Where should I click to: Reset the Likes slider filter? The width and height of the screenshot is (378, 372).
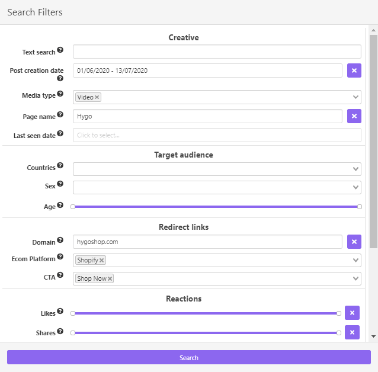(352, 313)
